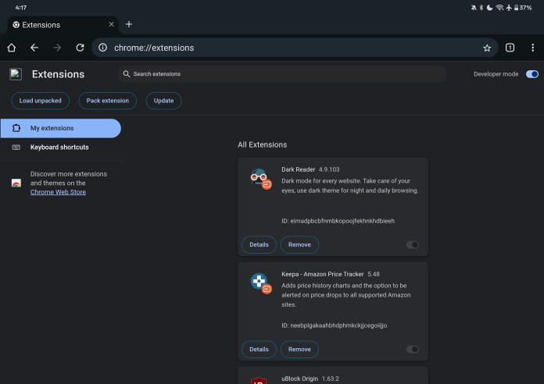This screenshot has height=384, width=544.
Task: Disable Developer mode toggle
Action: pyautogui.click(x=532, y=74)
